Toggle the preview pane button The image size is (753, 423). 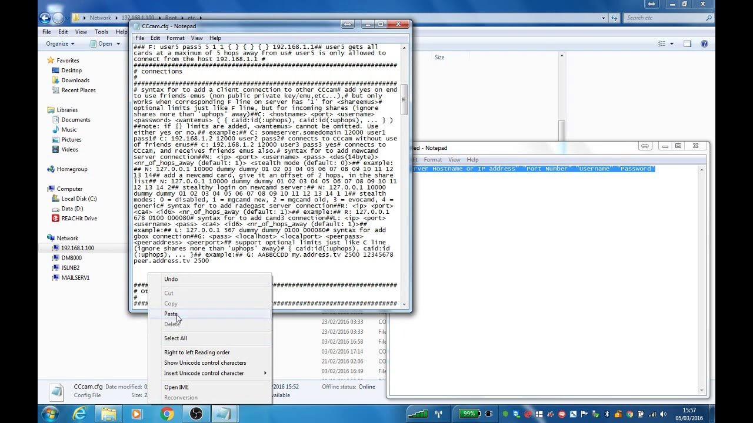688,43
